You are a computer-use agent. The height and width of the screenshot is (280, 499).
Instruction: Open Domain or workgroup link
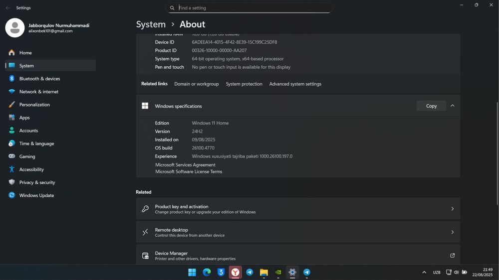click(196, 84)
